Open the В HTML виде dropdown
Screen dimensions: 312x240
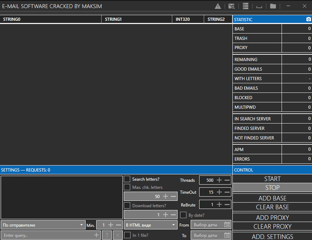click(x=150, y=225)
